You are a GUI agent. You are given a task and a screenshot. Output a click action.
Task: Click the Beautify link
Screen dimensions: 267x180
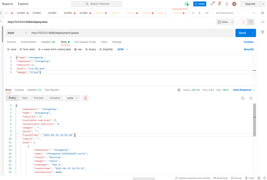[249, 49]
